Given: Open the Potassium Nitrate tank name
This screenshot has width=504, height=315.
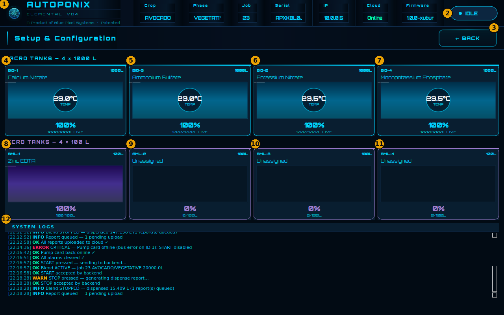Looking at the screenshot, I should click(x=280, y=78).
